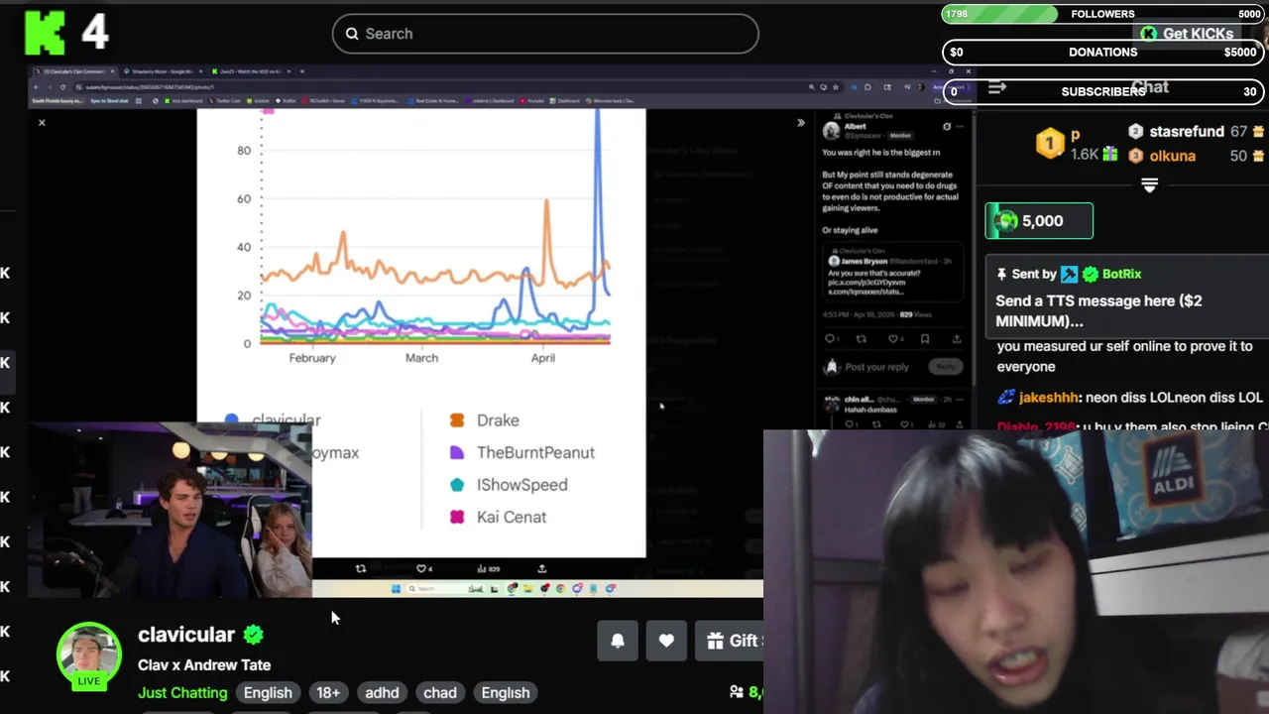Screen dimensions: 1269x714
Task: Click the jakeshhh username in chat
Action: [1048, 397]
